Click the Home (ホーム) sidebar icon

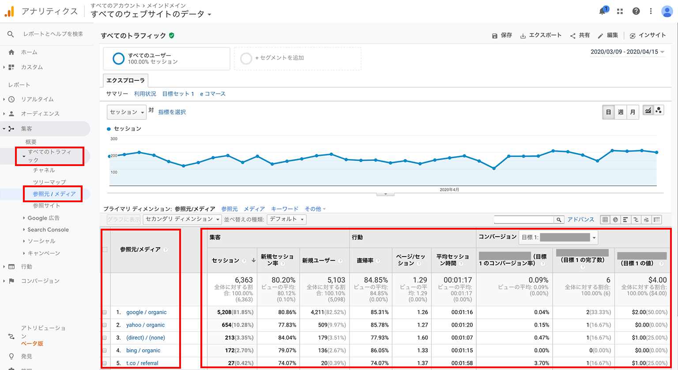click(11, 52)
